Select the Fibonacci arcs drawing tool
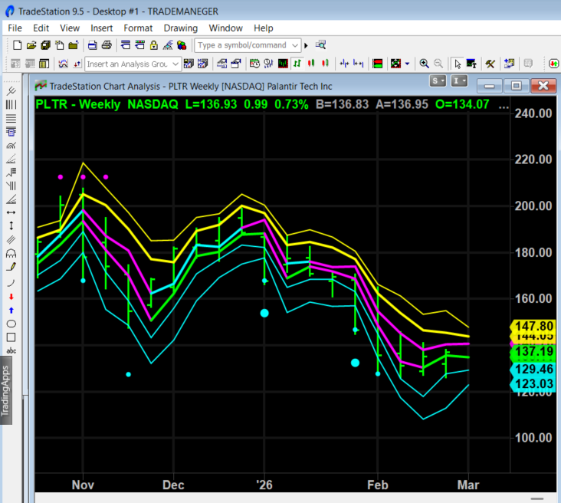Image resolution: width=561 pixels, height=503 pixels. [x=11, y=146]
